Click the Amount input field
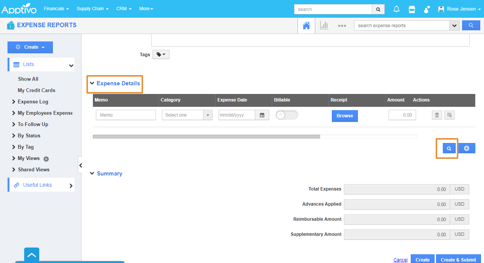The height and width of the screenshot is (263, 484). 402,115
